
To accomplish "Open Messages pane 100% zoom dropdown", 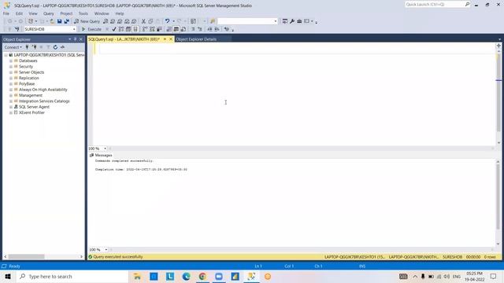I will pyautogui.click(x=106, y=249).
